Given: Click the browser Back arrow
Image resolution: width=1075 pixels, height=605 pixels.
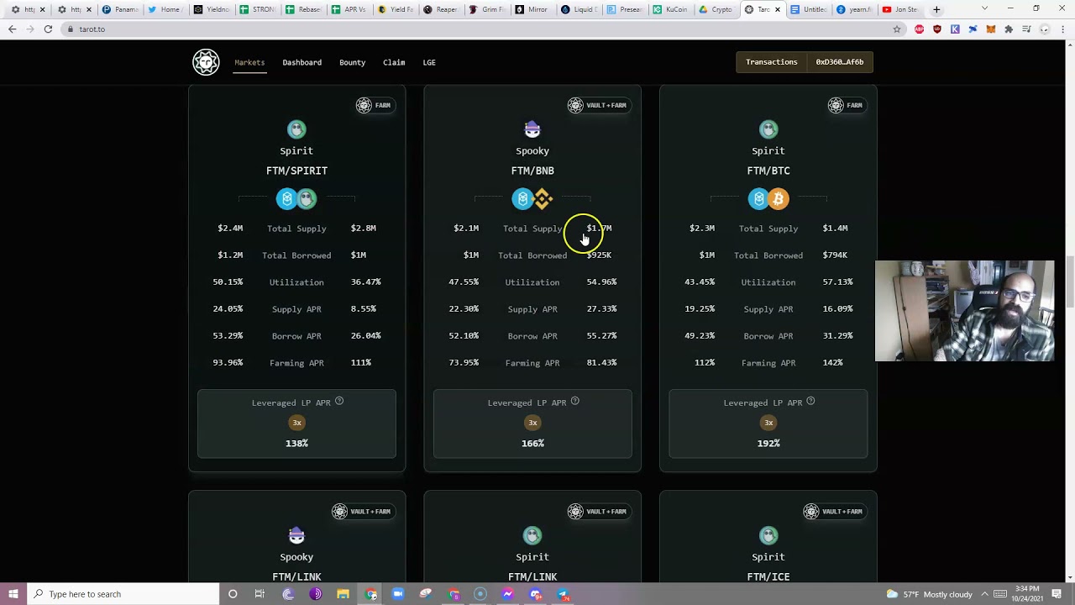Looking at the screenshot, I should click(x=12, y=29).
